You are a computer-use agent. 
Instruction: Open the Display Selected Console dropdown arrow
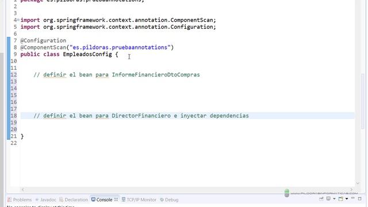(334, 199)
